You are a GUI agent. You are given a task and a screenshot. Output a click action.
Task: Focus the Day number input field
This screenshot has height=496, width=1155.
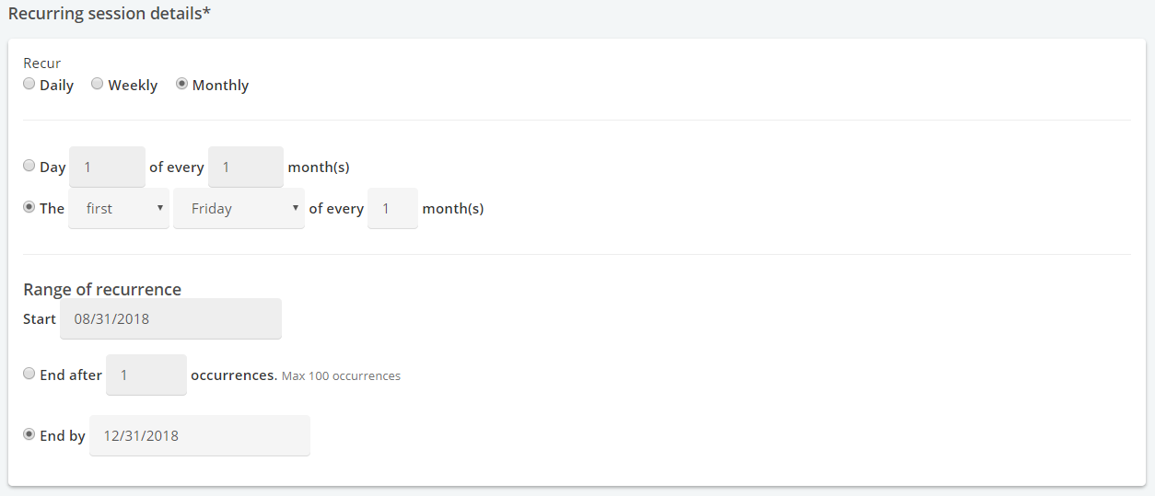107,167
